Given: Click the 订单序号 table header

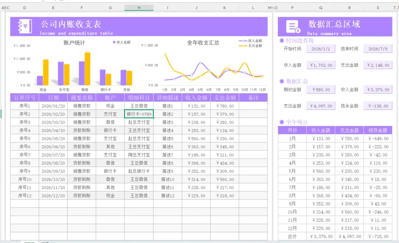Looking at the screenshot, I should [25, 98].
